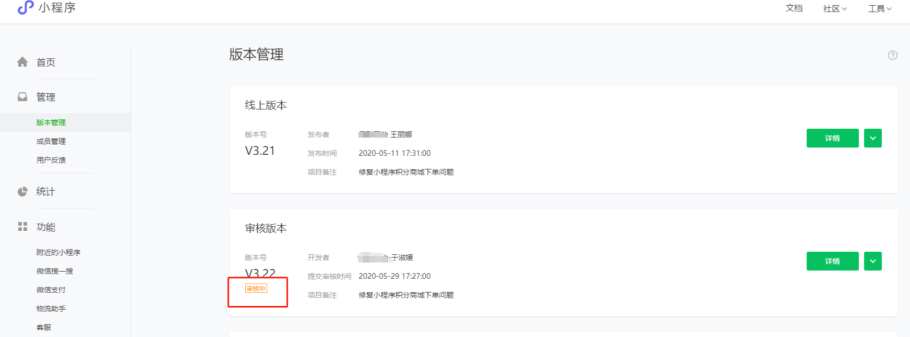Select 版本管理 in the sidebar

click(x=51, y=122)
